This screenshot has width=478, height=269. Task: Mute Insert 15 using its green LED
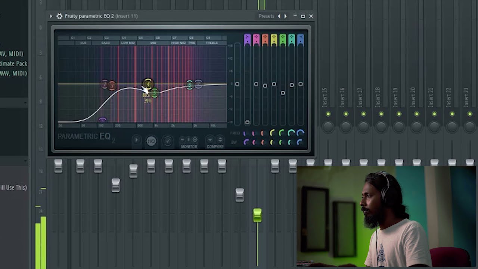pos(328,114)
